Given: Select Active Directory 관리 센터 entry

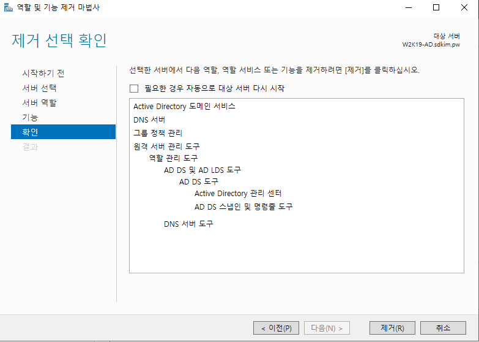Looking at the screenshot, I should click(238, 194).
